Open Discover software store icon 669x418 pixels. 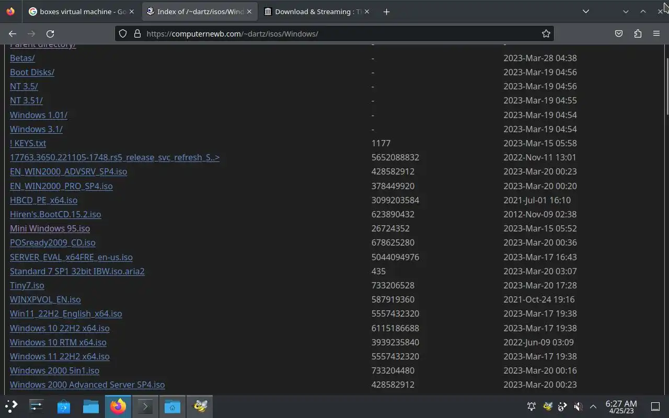click(64, 406)
